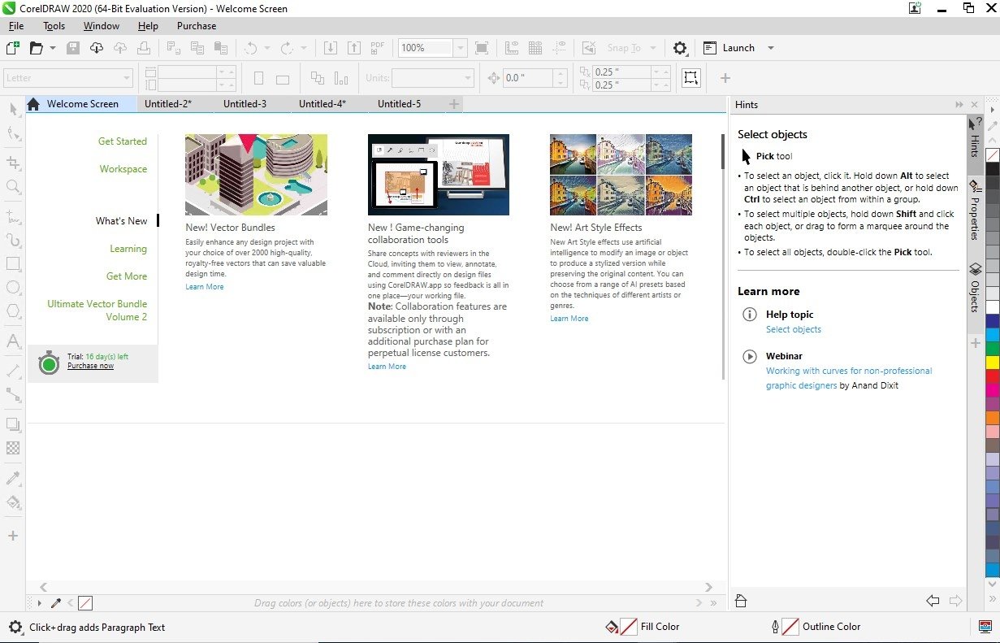Click the Purchase now link
Viewport: 1000px width, 643px height.
[90, 366]
